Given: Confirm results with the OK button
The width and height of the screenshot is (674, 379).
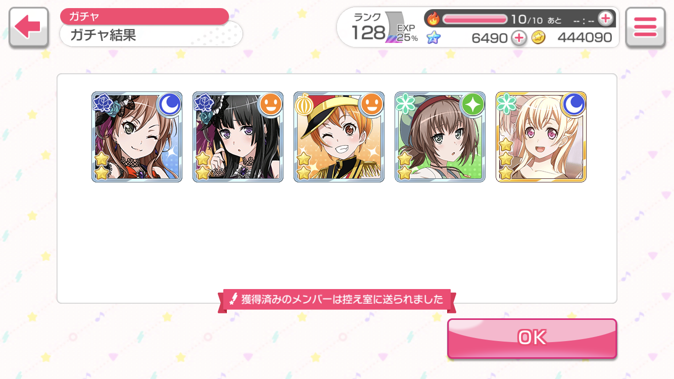Looking at the screenshot, I should [x=532, y=338].
